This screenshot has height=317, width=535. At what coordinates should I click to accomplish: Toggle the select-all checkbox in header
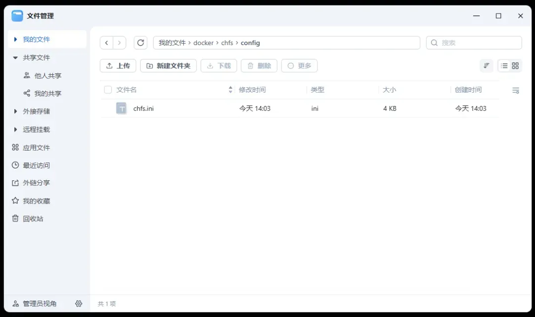(x=107, y=90)
